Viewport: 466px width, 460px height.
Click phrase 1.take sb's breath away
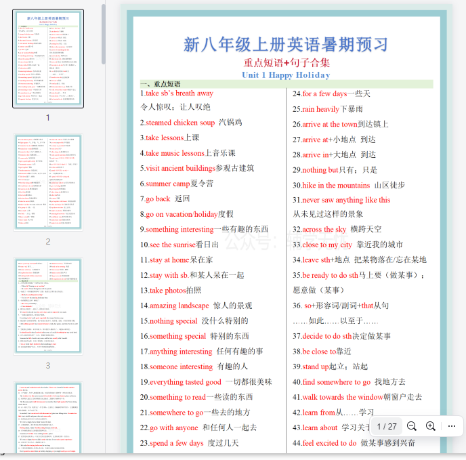[177, 93]
